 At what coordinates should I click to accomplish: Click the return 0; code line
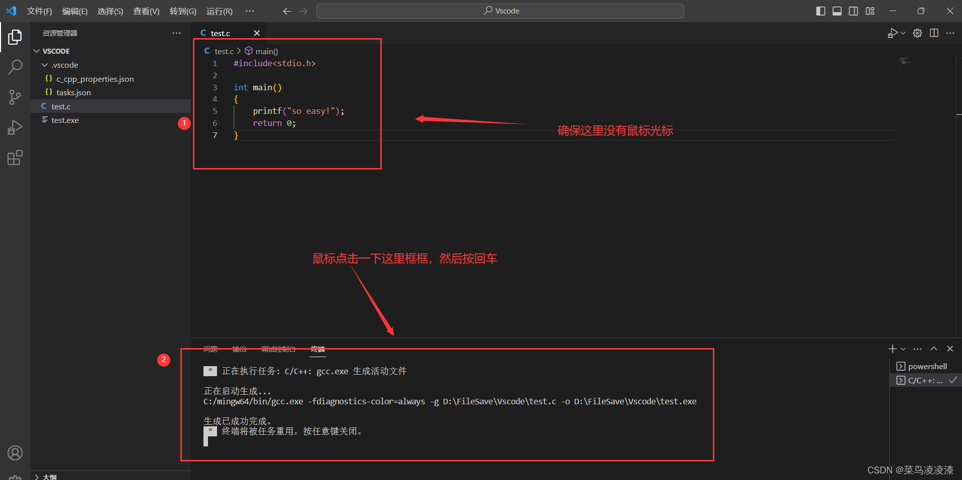[x=274, y=123]
